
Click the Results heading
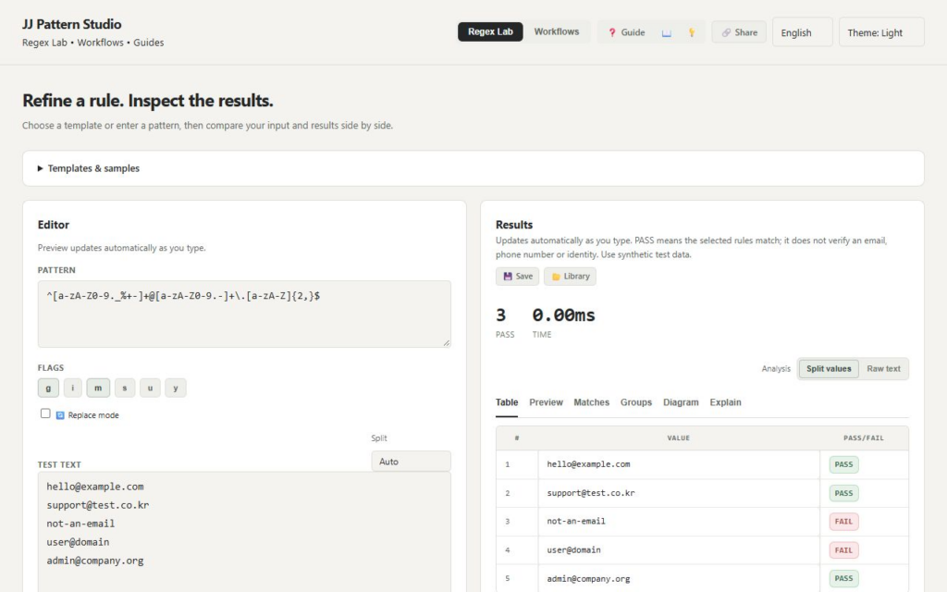tap(514, 225)
